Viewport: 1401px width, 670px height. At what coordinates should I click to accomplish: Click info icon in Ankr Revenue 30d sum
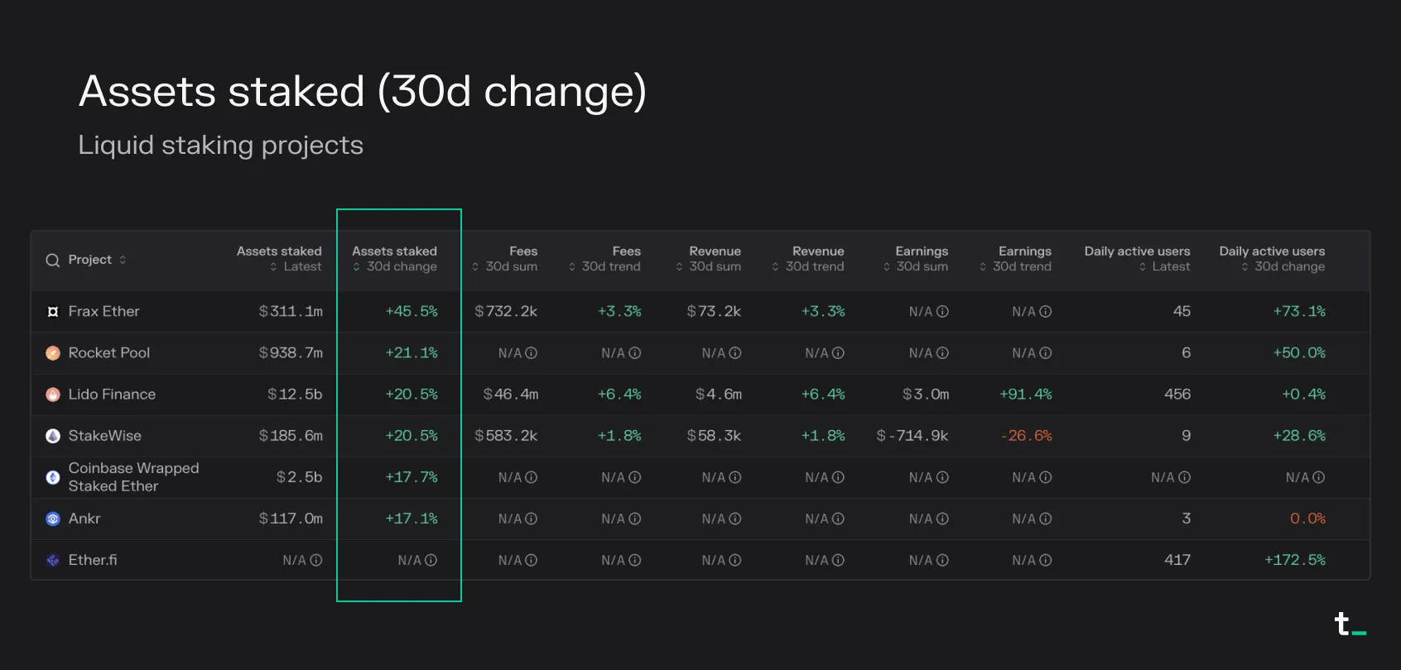[x=734, y=519]
